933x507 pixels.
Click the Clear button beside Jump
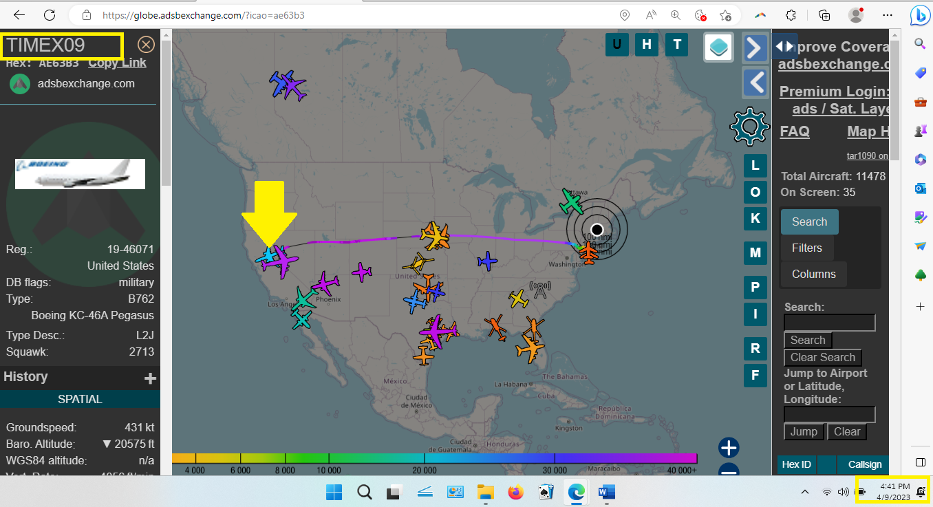pos(847,431)
